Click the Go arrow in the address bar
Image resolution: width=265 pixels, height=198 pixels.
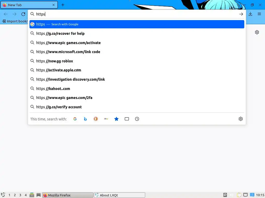tap(241, 14)
